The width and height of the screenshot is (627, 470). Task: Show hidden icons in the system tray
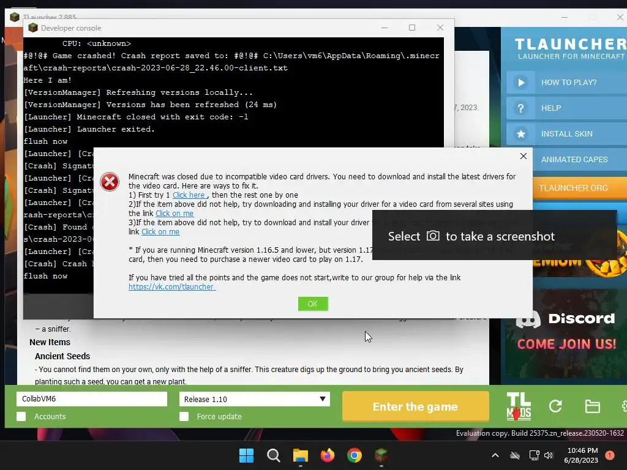[x=495, y=455]
